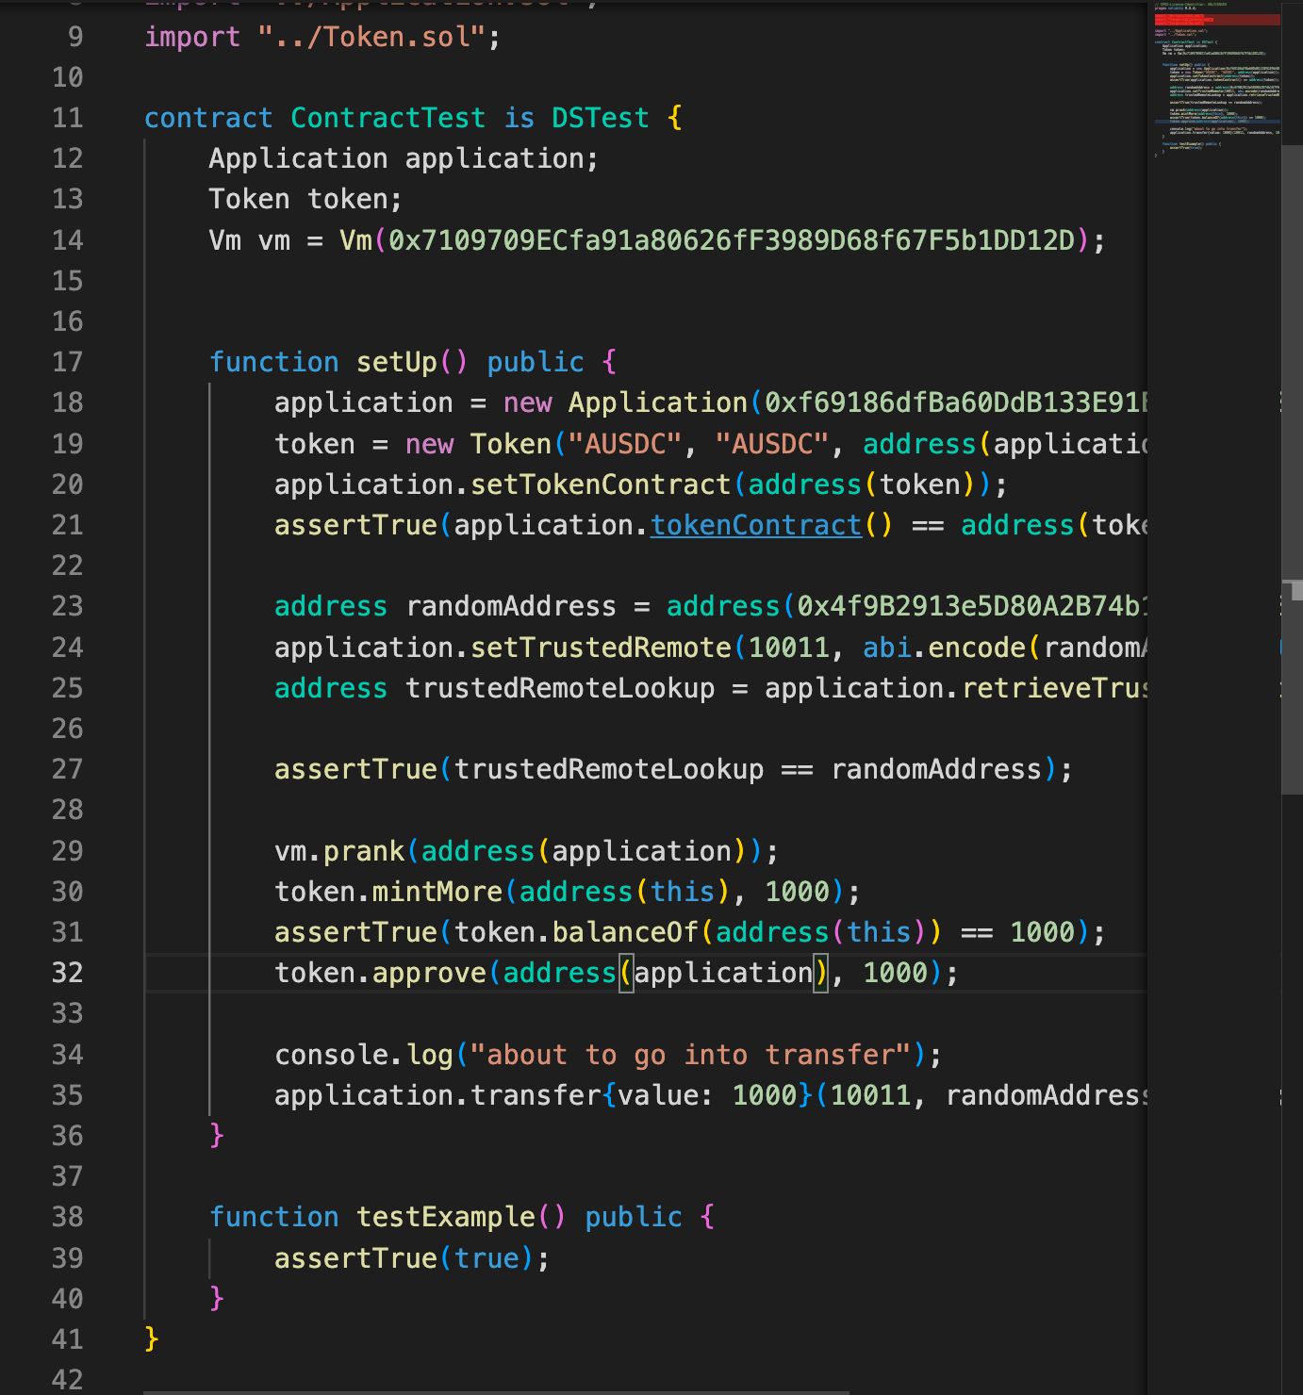Click the randomAddress variable on line 23
Image resolution: width=1303 pixels, height=1395 pixels.
pyautogui.click(x=511, y=606)
